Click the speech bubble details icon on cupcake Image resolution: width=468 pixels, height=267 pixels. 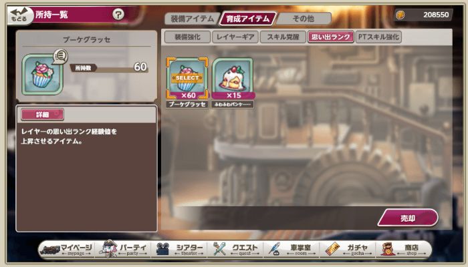[x=60, y=56]
